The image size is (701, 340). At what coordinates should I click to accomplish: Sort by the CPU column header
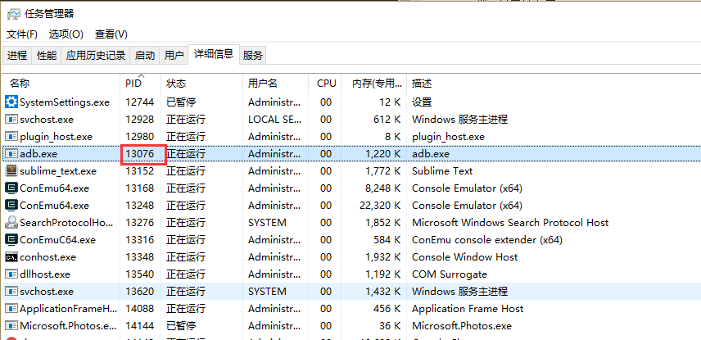click(325, 84)
